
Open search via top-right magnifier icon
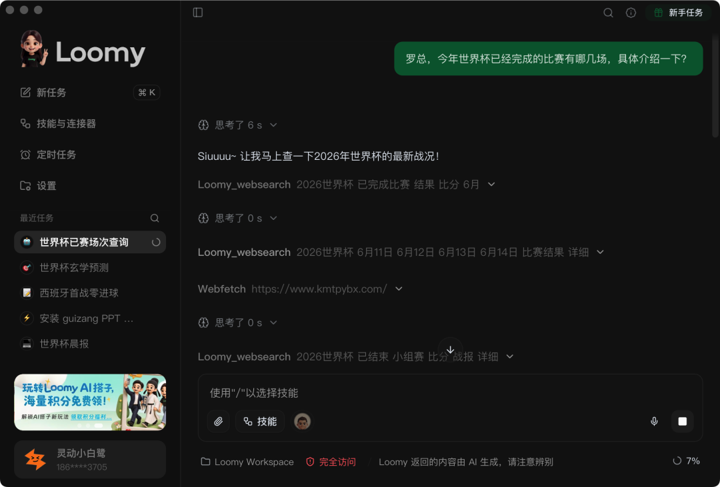pyautogui.click(x=608, y=13)
